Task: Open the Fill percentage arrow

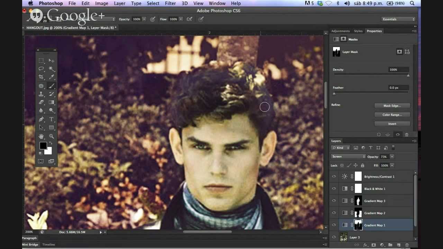Action: pyautogui.click(x=392, y=166)
